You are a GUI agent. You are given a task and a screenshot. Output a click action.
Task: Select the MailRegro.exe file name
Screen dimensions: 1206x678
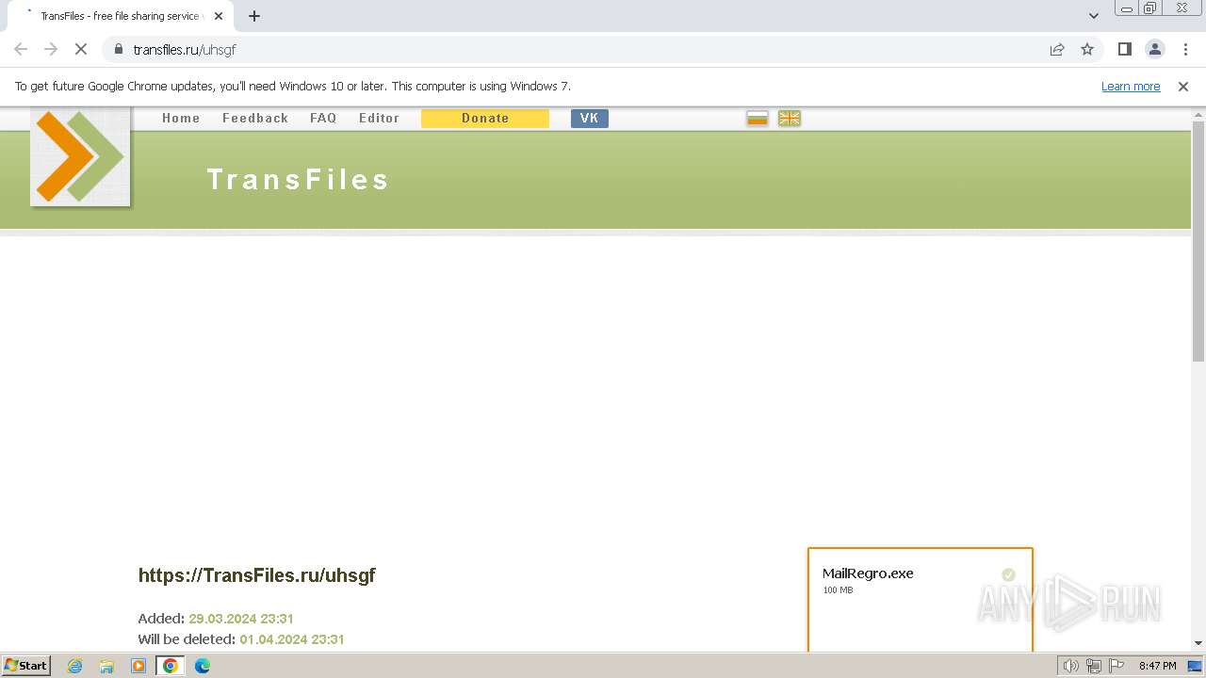click(868, 573)
